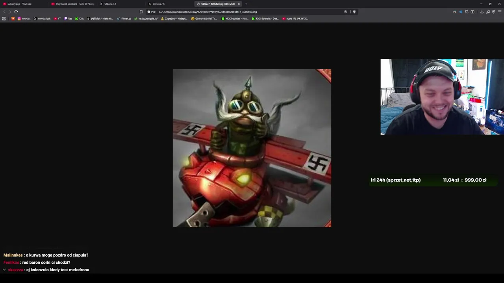Click the streamer webcam overlay
The width and height of the screenshot is (504, 283).
tap(442, 97)
